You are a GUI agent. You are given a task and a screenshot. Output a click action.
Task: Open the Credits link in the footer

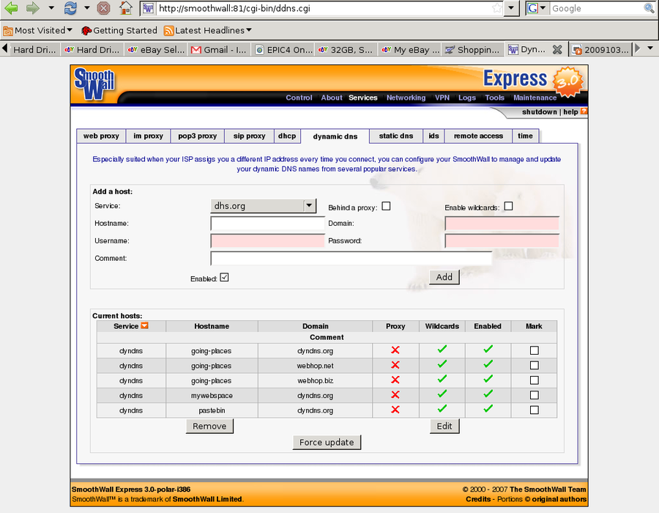(x=478, y=499)
